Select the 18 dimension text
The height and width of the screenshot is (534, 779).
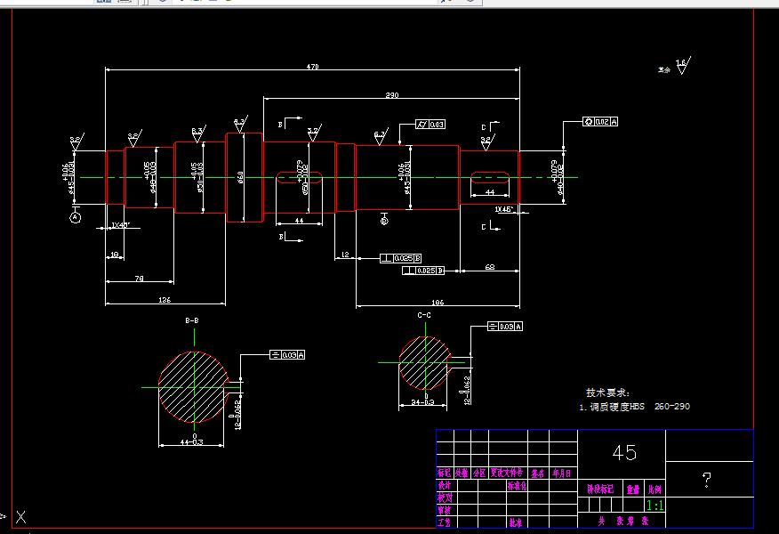pyautogui.click(x=115, y=255)
